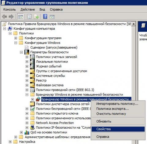The image size is (147, 144).
Task: Choose Политика экспорта from context menu
Action: point(118,109)
